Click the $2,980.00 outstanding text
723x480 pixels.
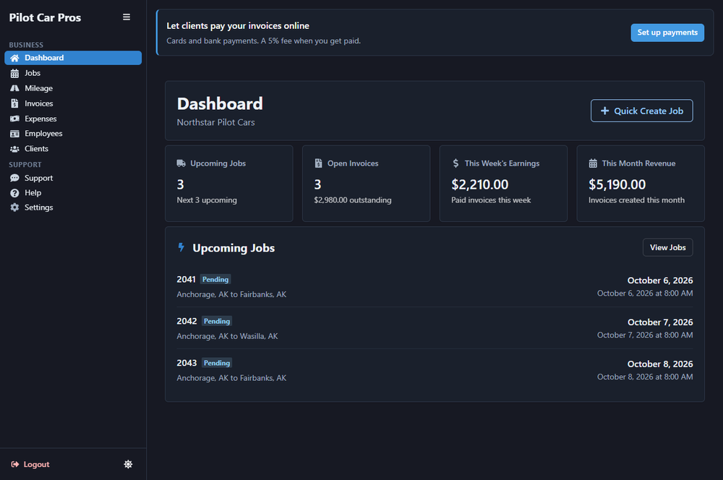(x=353, y=200)
